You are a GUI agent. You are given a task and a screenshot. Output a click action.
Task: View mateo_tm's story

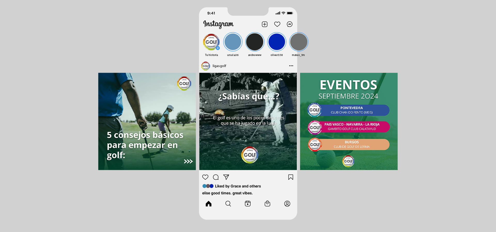coord(299,42)
